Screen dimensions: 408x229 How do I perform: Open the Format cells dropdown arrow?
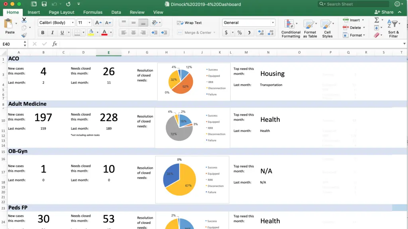(364, 35)
